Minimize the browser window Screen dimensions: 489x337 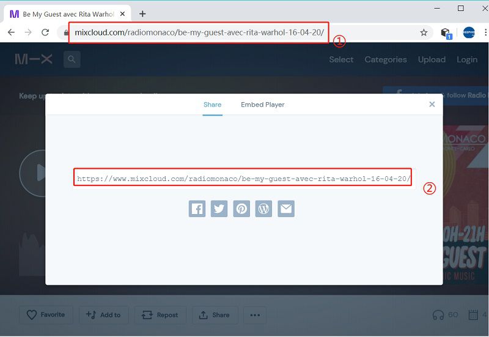pos(437,9)
